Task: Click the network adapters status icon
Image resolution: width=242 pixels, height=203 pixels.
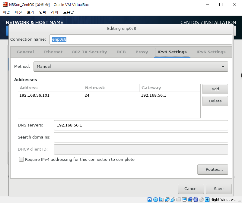Action: pos(167,199)
